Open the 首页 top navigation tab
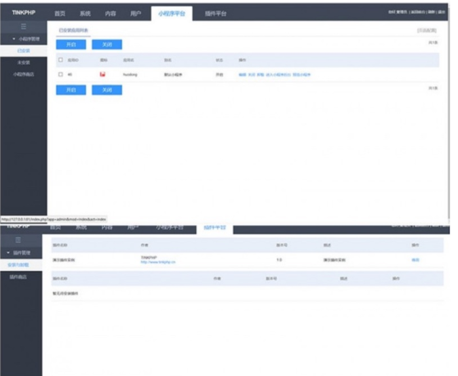The width and height of the screenshot is (458, 376). point(60,13)
